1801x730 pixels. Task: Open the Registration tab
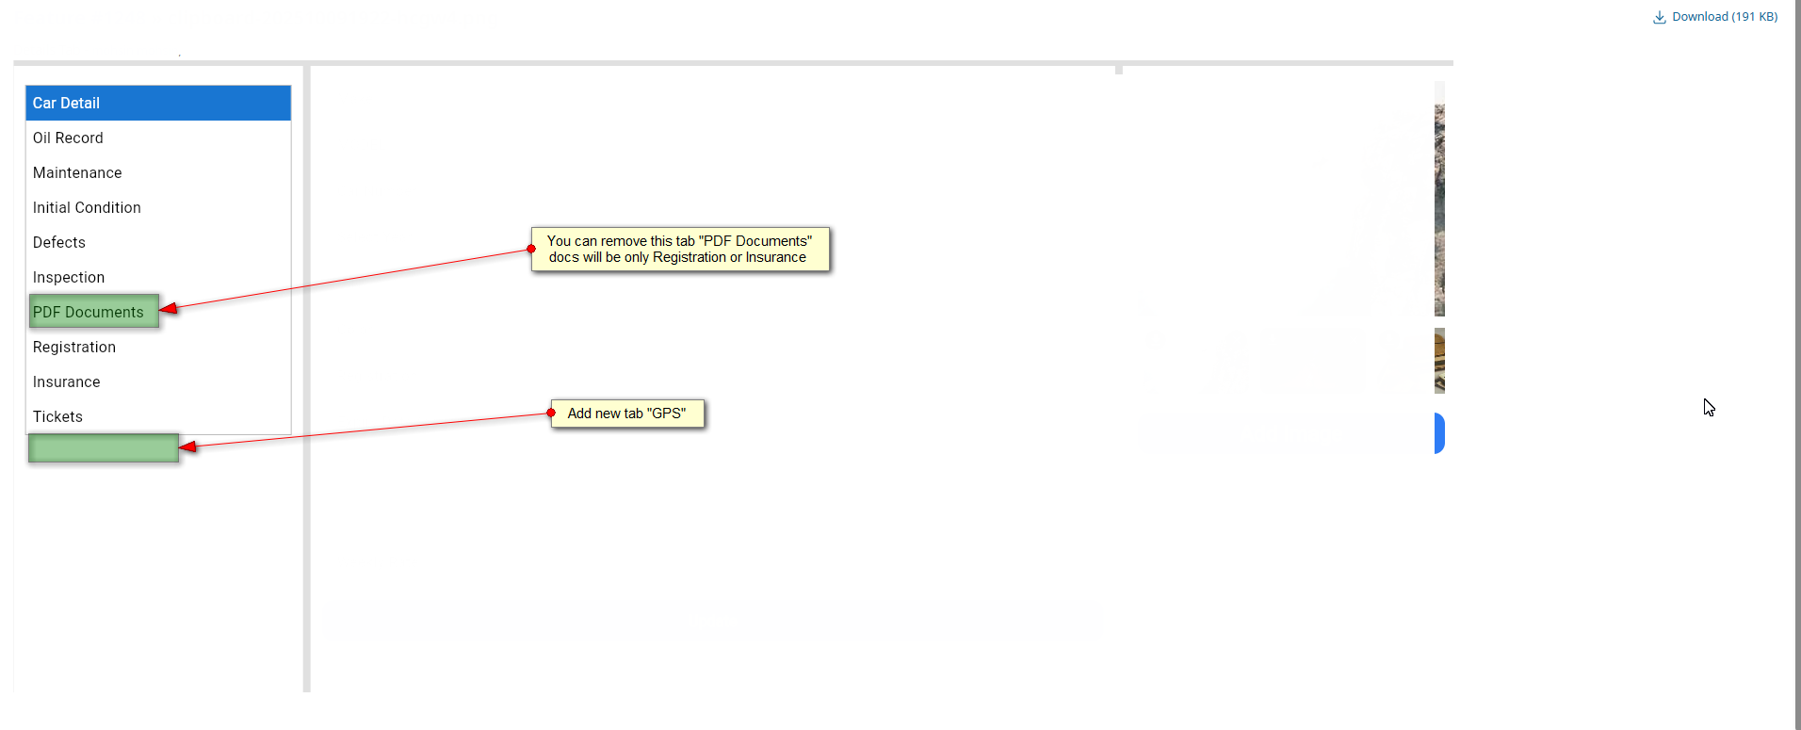pos(74,347)
